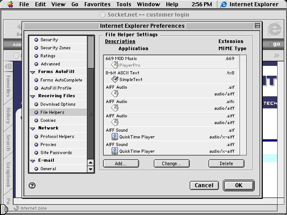Sort helpers by Description header
Viewport: 287px width, 215px height.
point(120,41)
